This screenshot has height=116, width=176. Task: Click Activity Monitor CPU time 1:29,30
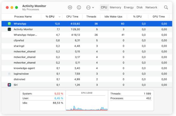tap(75, 29)
